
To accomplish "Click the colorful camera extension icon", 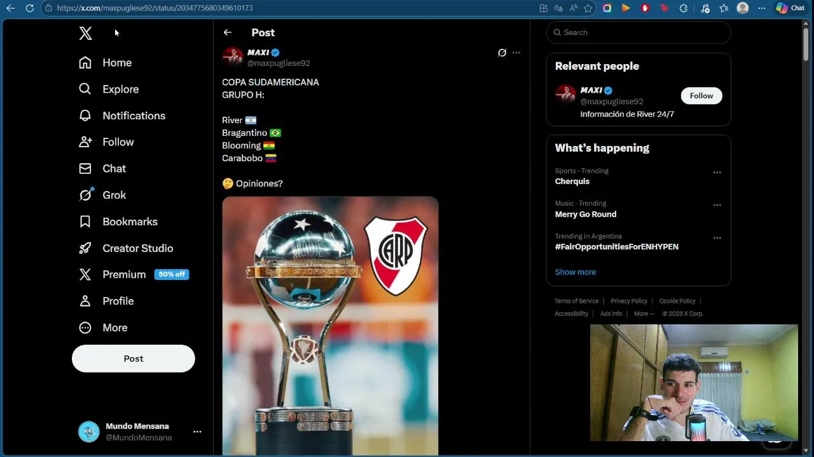I will pos(607,8).
